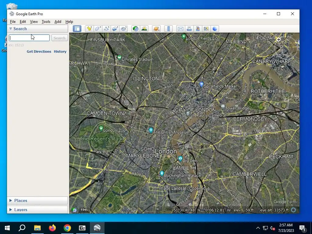This screenshot has height=234, width=312.
Task: Add a polygon using the toolbar
Action: pyautogui.click(x=98, y=29)
